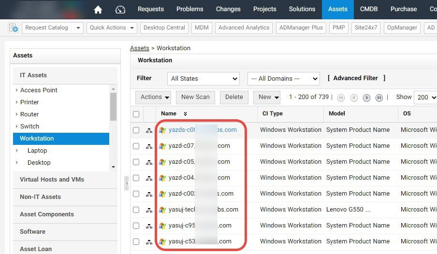Open the Advanced Filter link
437x254 pixels.
pyautogui.click(x=356, y=78)
